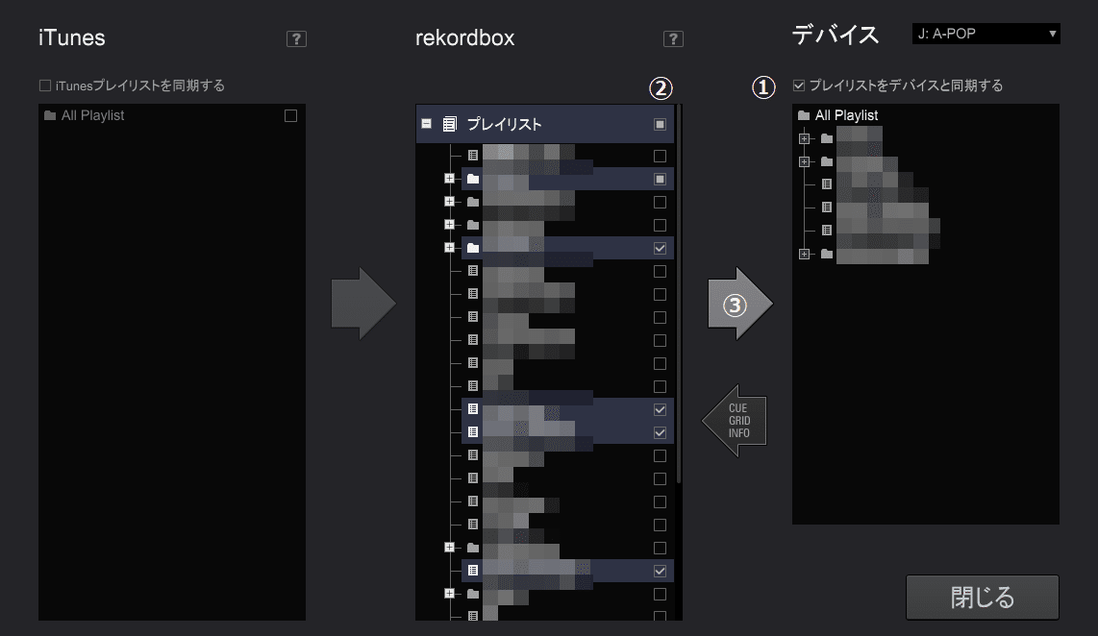The height and width of the screenshot is (636, 1098).
Task: Check the iTunes All Playlist checkbox
Action: tap(290, 115)
